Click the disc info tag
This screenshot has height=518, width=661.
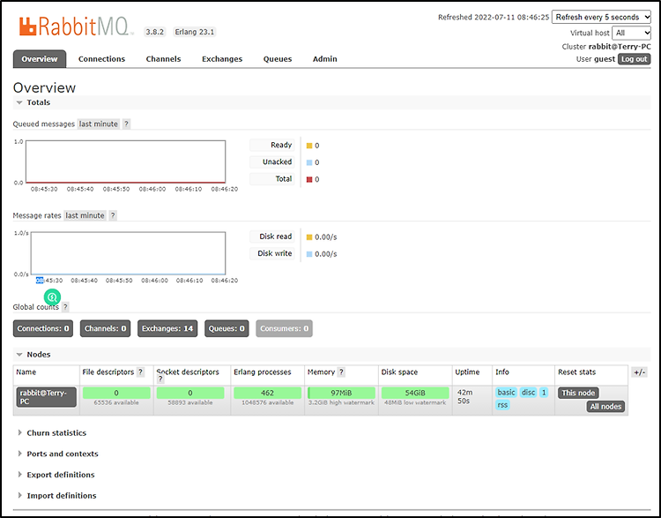pos(528,393)
